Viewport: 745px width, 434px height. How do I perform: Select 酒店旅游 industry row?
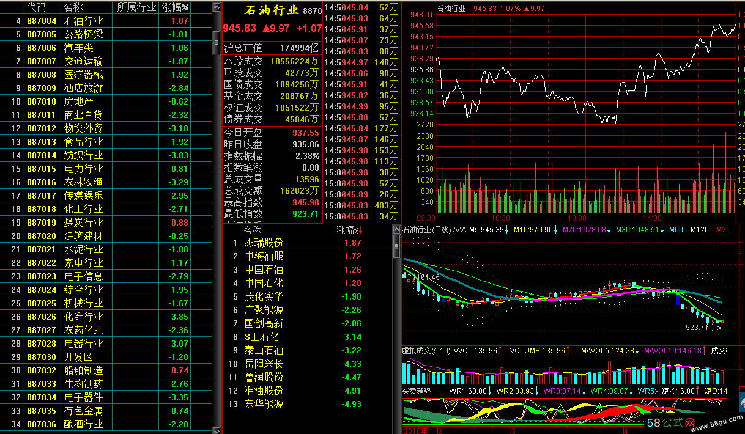click(x=106, y=88)
